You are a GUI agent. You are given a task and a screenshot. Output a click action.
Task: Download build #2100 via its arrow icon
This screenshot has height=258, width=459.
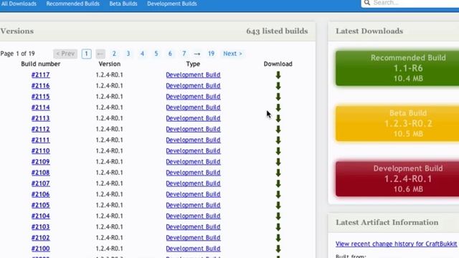pos(278,249)
